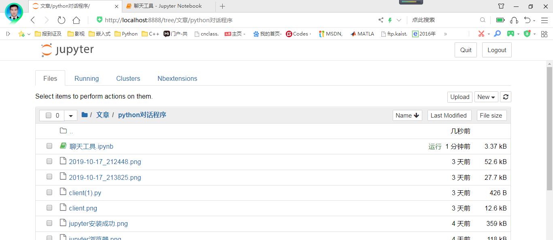This screenshot has height=240, width=553.
Task: Toggle the sidebar panel arrow icon
Action: click(8, 34)
